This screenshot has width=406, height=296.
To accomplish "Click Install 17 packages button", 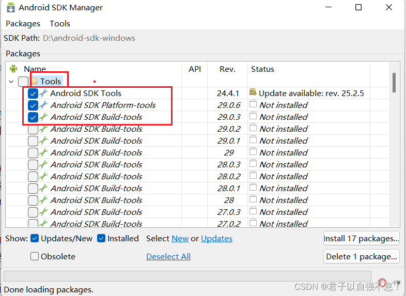I will click(361, 238).
